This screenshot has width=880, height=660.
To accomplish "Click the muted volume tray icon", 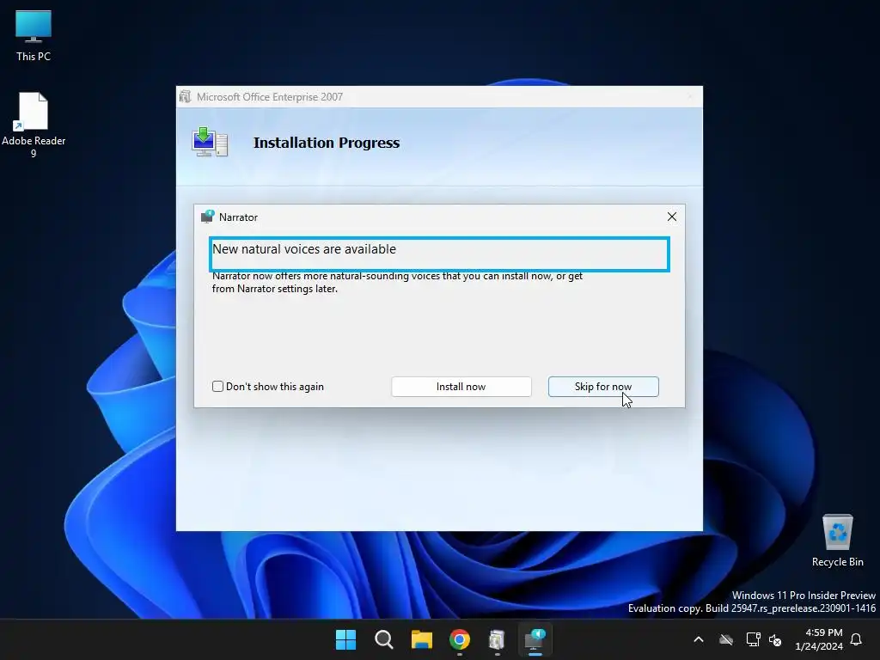I will [x=775, y=639].
